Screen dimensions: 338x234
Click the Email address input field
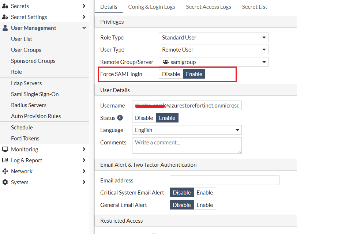(224, 181)
